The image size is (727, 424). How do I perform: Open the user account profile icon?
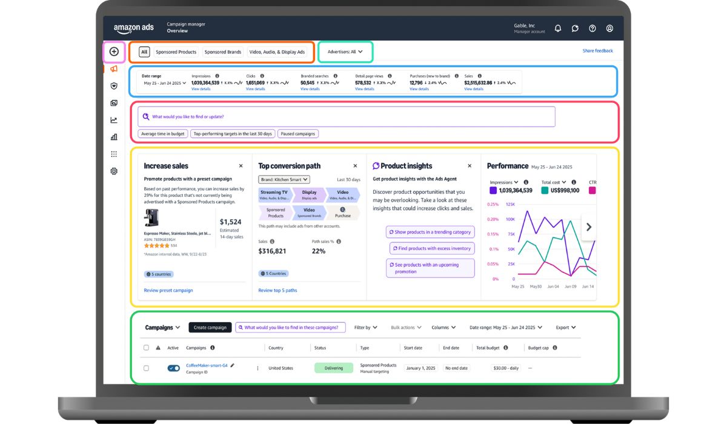coord(609,28)
